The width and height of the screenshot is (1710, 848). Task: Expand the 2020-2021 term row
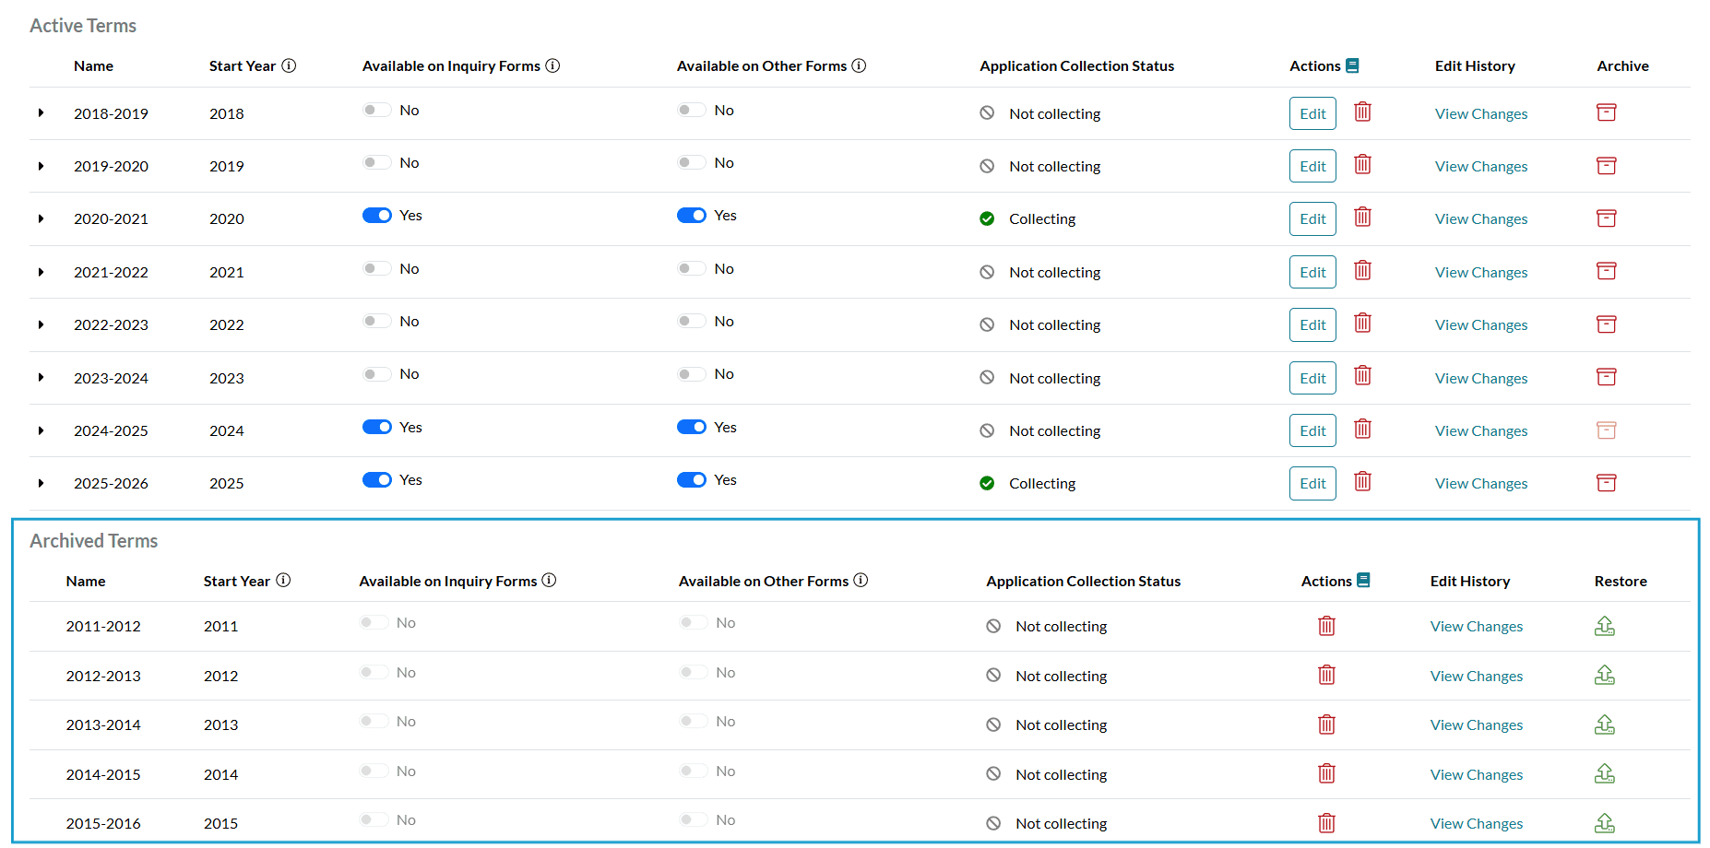point(41,218)
